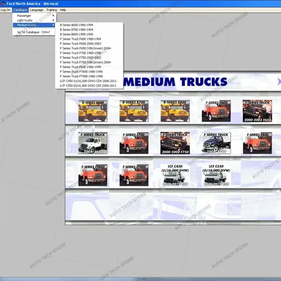The image size is (281, 281).
Task: Click the Catalogue menu in the menu bar
Action: (x=20, y=10)
